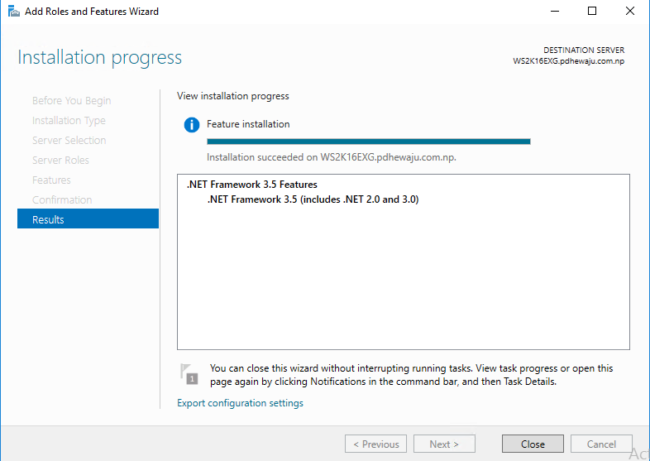
Task: Minimize the Add Roles and Features Wizard
Action: [555, 12]
